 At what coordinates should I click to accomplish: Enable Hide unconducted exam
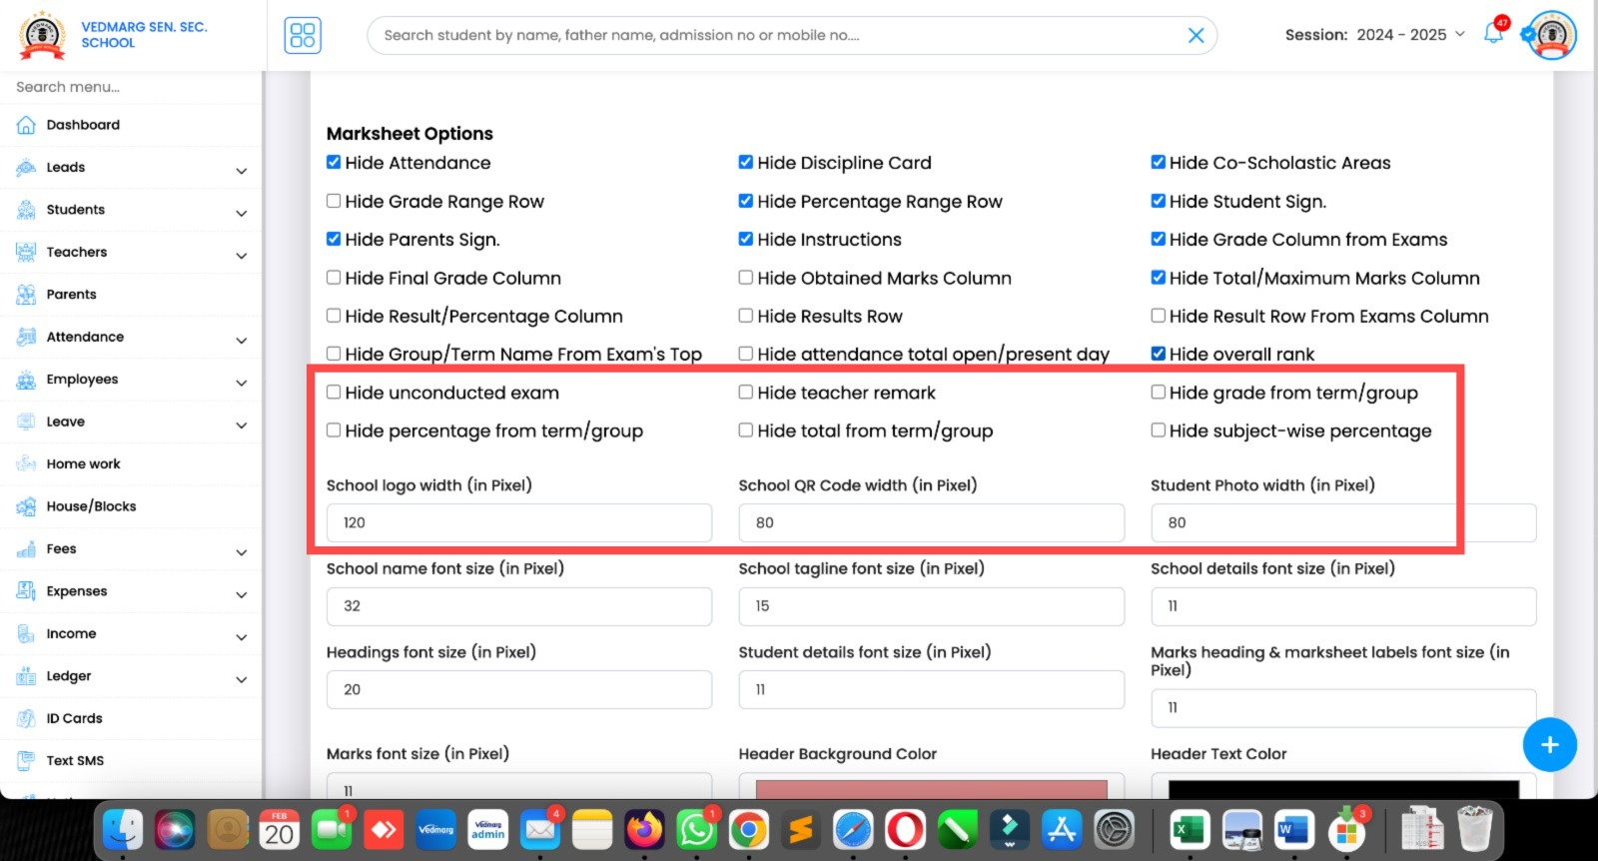click(334, 393)
